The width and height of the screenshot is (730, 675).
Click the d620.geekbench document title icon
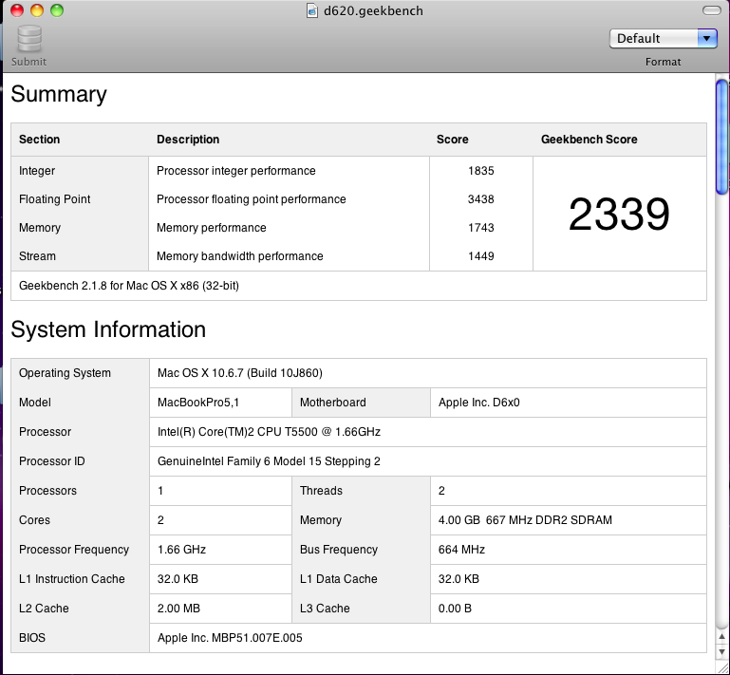[312, 10]
